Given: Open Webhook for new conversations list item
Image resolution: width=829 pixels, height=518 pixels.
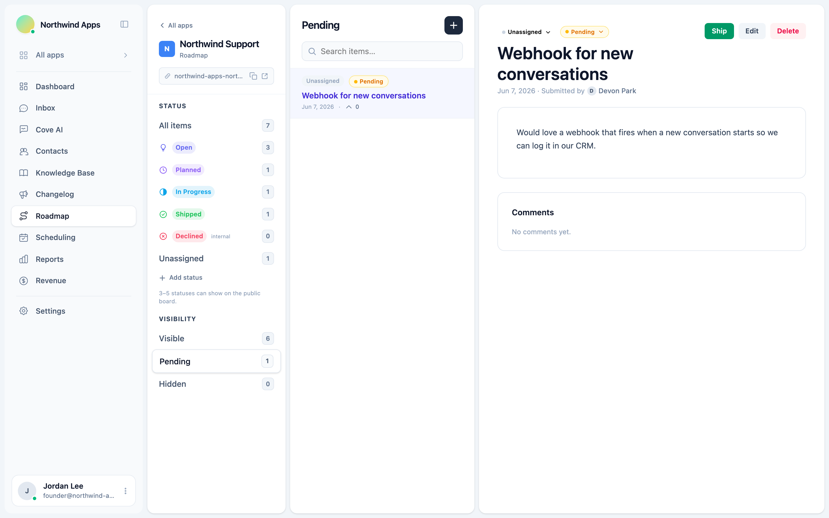Looking at the screenshot, I should [x=382, y=94].
